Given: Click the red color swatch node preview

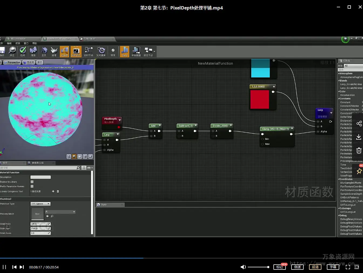Looking at the screenshot, I should tap(260, 99).
